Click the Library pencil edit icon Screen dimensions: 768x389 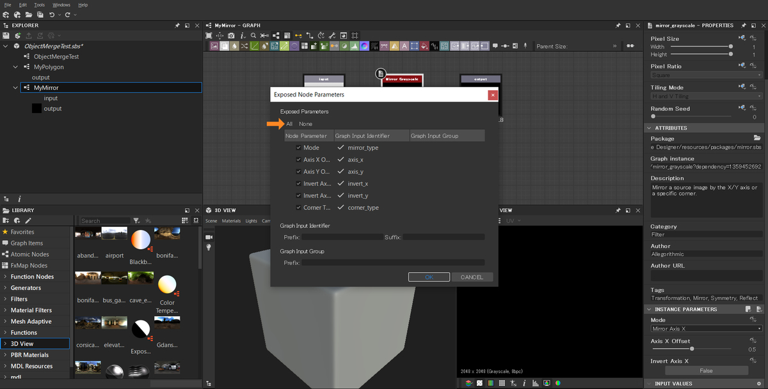pos(28,220)
